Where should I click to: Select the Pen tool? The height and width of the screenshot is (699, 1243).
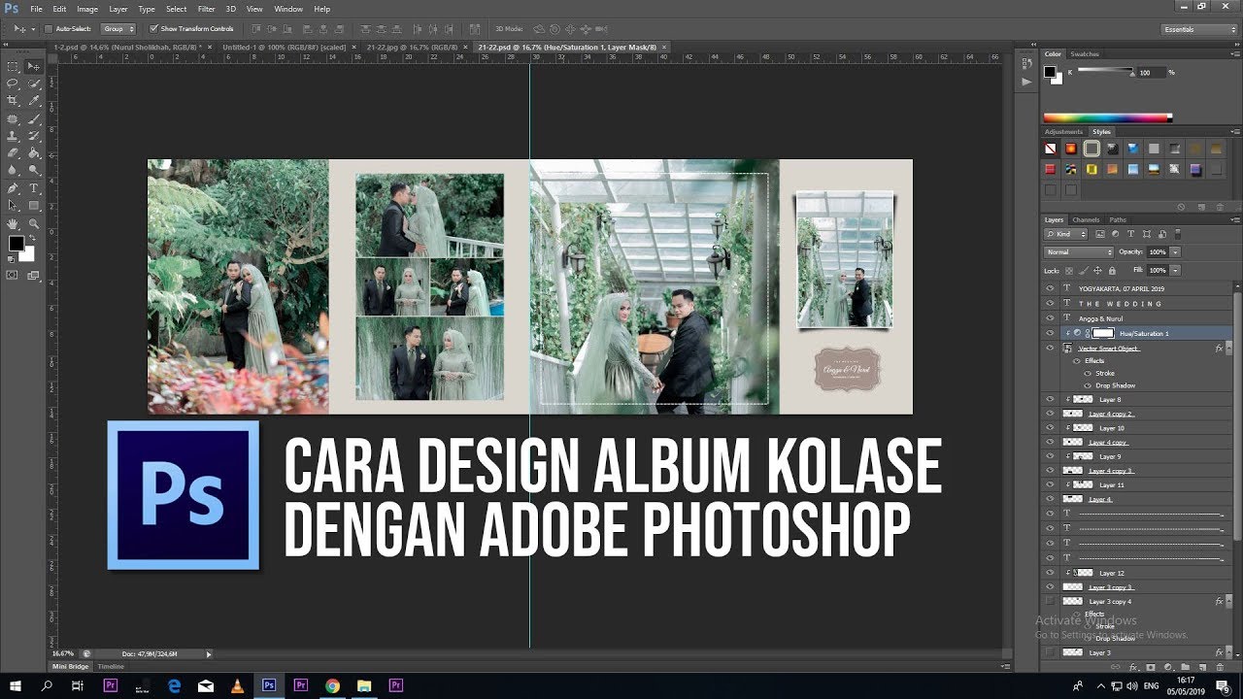point(13,188)
